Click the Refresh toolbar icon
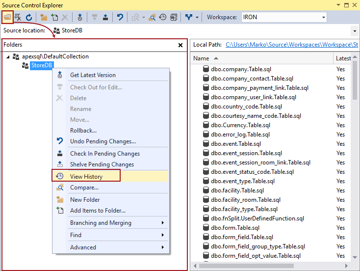Viewport: 360px width, 271px height. click(29, 17)
